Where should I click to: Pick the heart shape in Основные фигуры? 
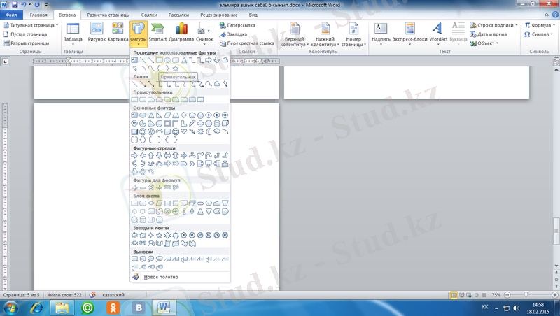point(183,131)
